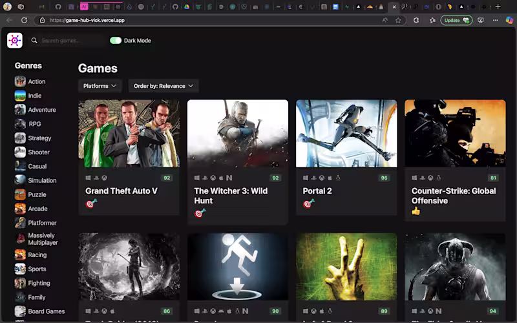Click the bullseye emoji on Grand Theft Auto V
The width and height of the screenshot is (517, 323).
91,203
